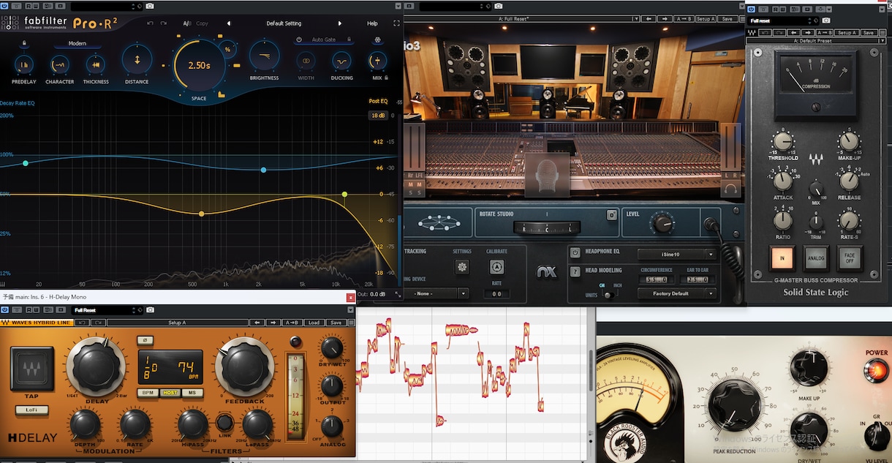Click the Ducking knob in Pro-R 2
Screen dimensions: 892x463
341,61
